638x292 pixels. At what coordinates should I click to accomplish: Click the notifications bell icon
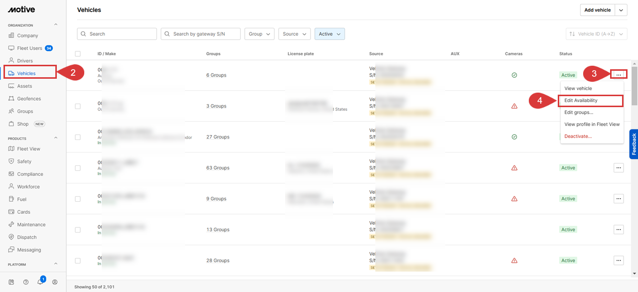(40, 282)
